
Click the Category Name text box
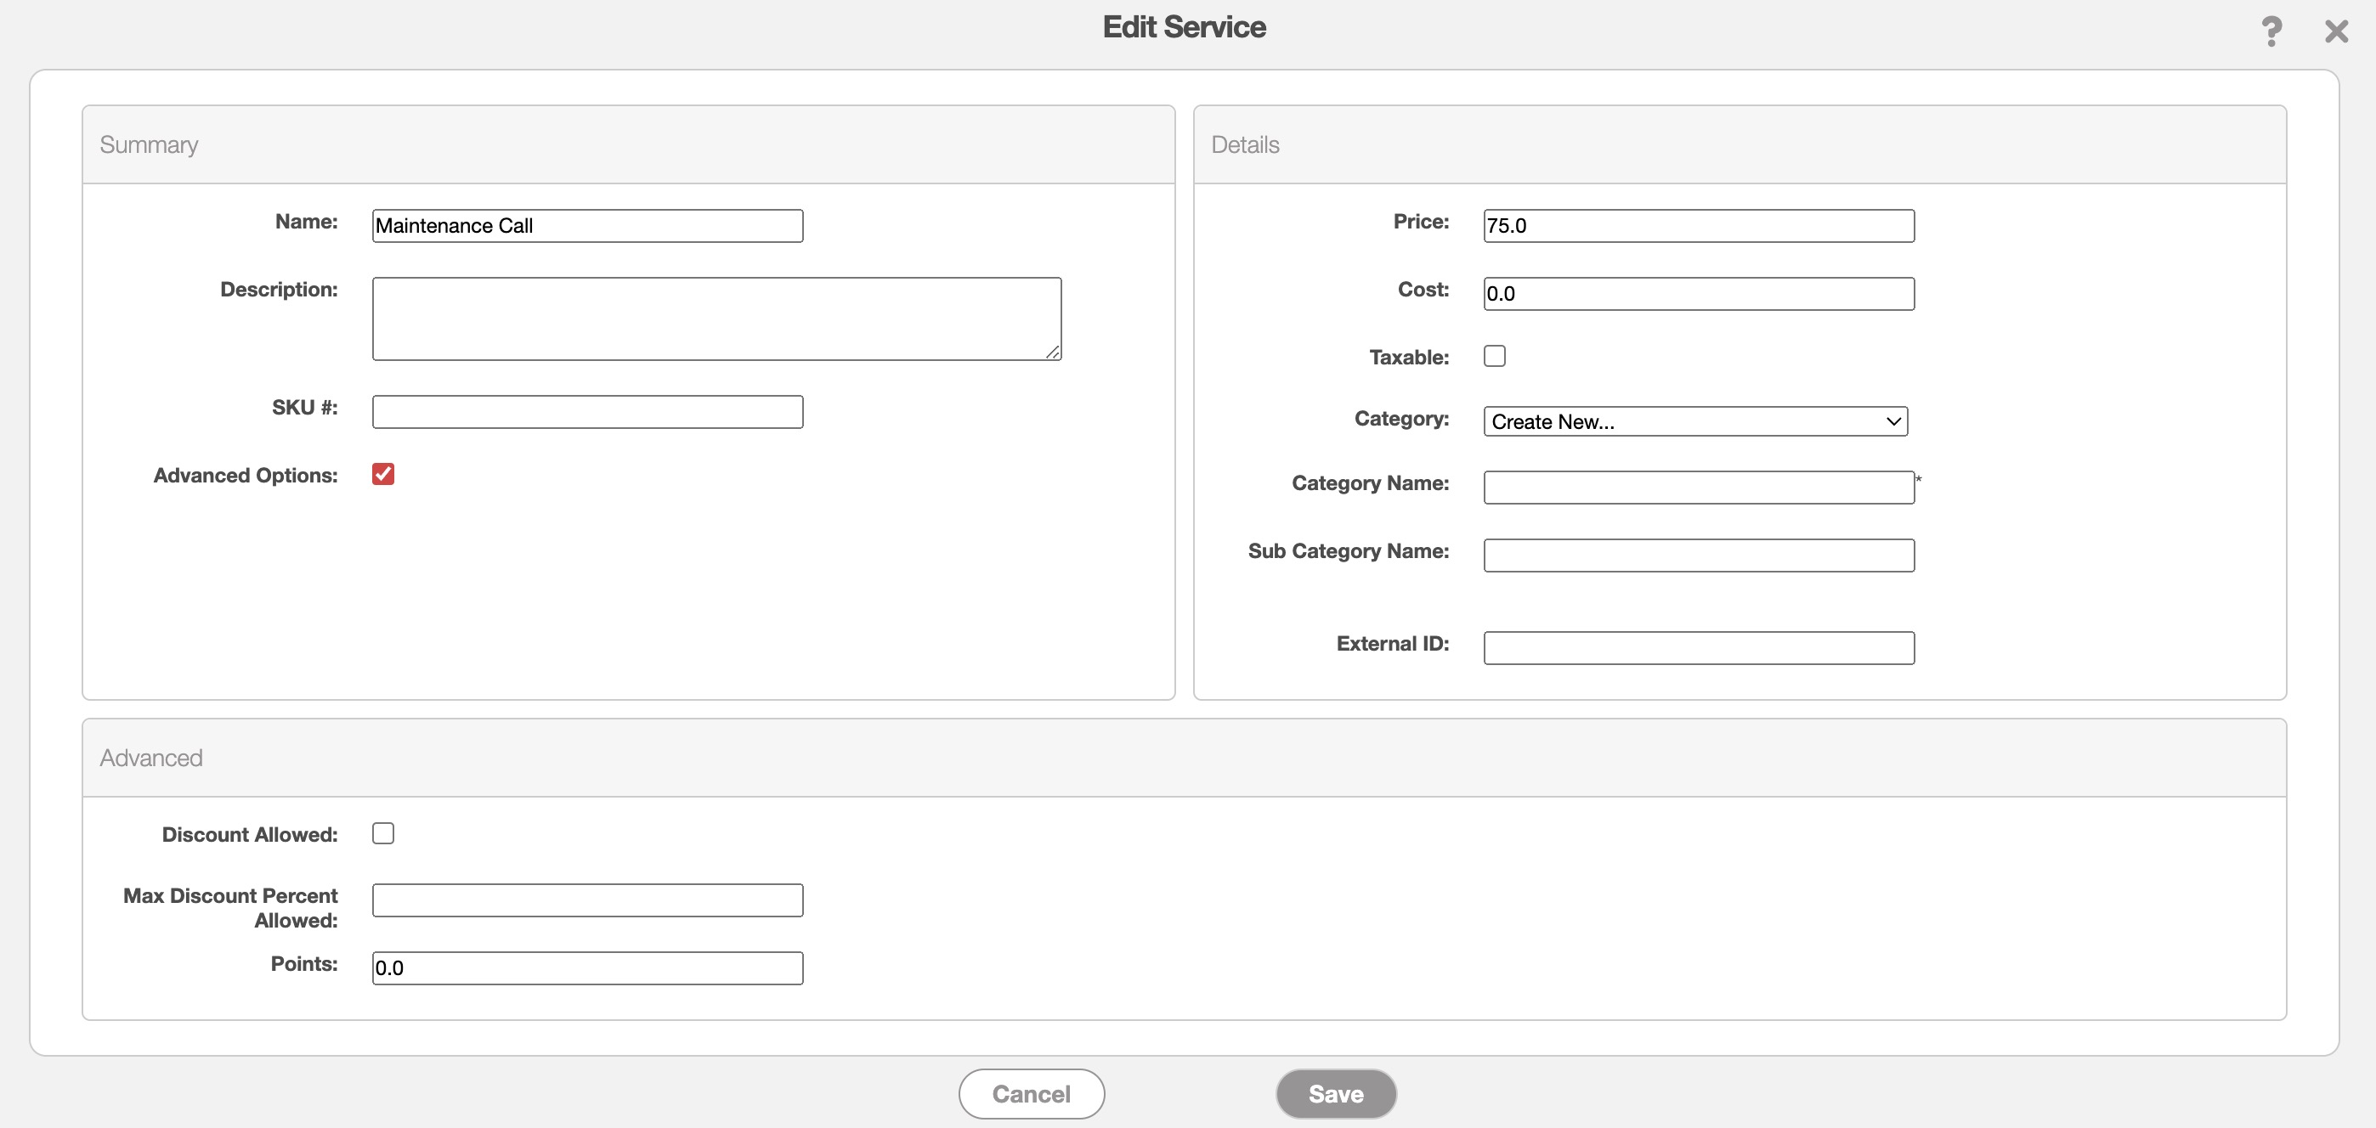click(1698, 488)
